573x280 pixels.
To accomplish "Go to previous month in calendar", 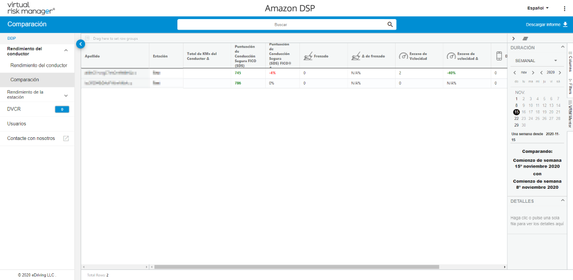I will [515, 73].
